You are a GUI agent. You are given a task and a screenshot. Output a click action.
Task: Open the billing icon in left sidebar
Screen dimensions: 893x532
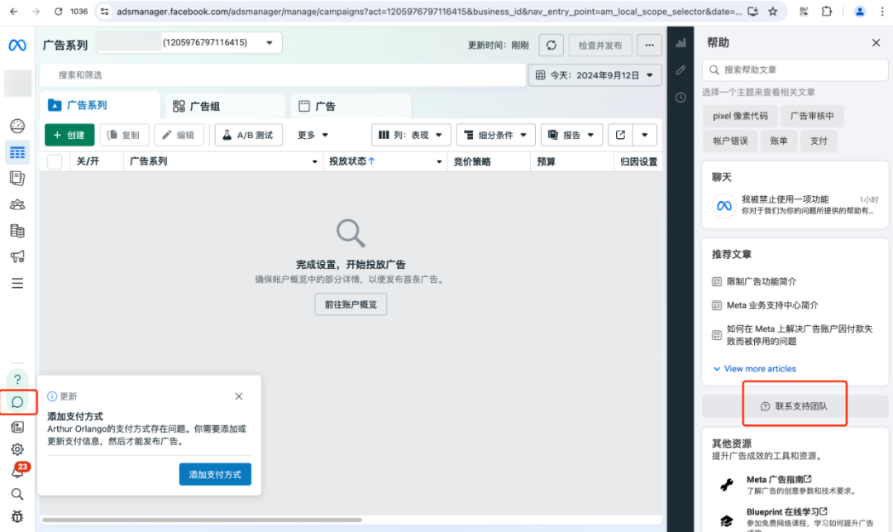tap(17, 231)
